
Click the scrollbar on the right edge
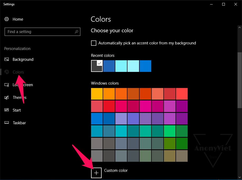[x=240, y=79]
